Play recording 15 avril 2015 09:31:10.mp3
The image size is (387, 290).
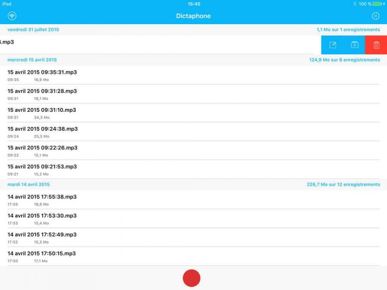coord(42,113)
